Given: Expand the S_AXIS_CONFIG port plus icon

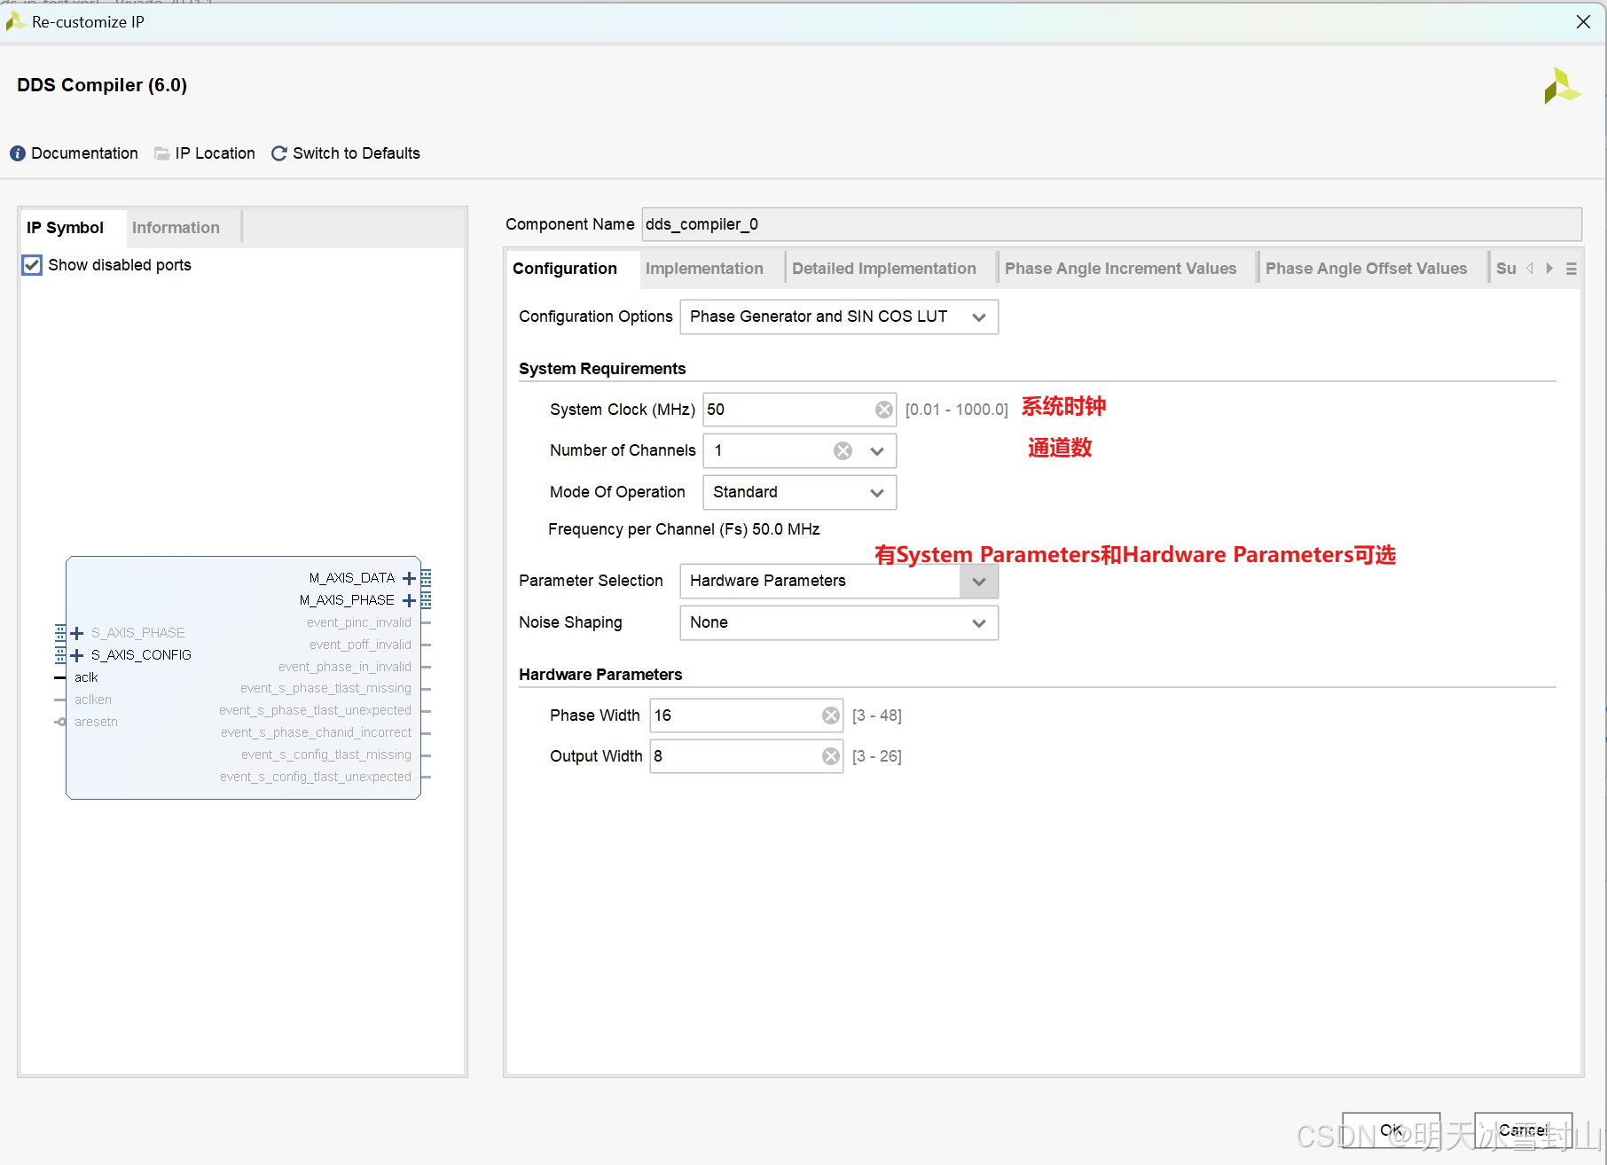Looking at the screenshot, I should click(77, 655).
